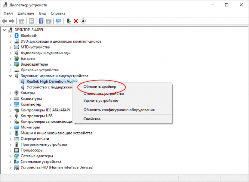This screenshot has height=182, width=249.
Task: Click the show/hide action pane icon
Action: 49,21
